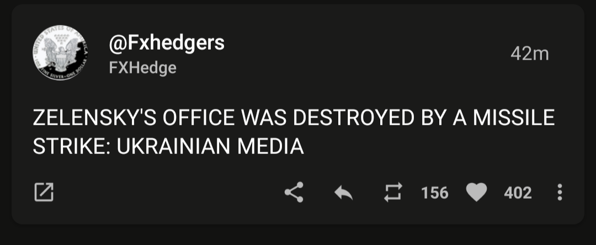
Task: Show the 402 likes count
Action: coord(518,193)
